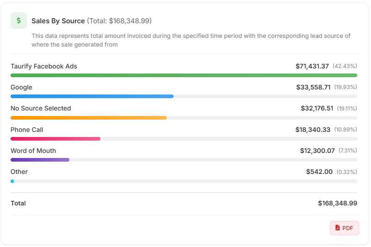Click the pink Phone Call progress bar
The width and height of the screenshot is (371, 247).
(55, 139)
